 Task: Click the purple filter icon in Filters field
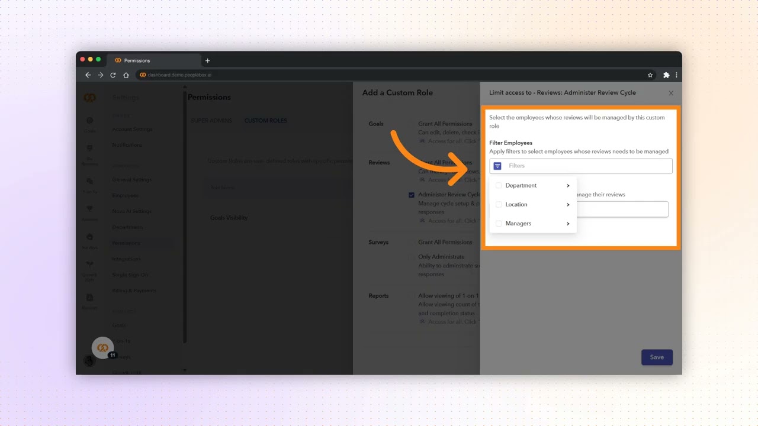click(x=497, y=166)
